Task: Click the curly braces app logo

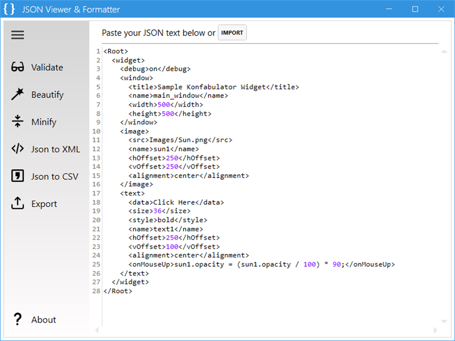Action: click(x=9, y=9)
